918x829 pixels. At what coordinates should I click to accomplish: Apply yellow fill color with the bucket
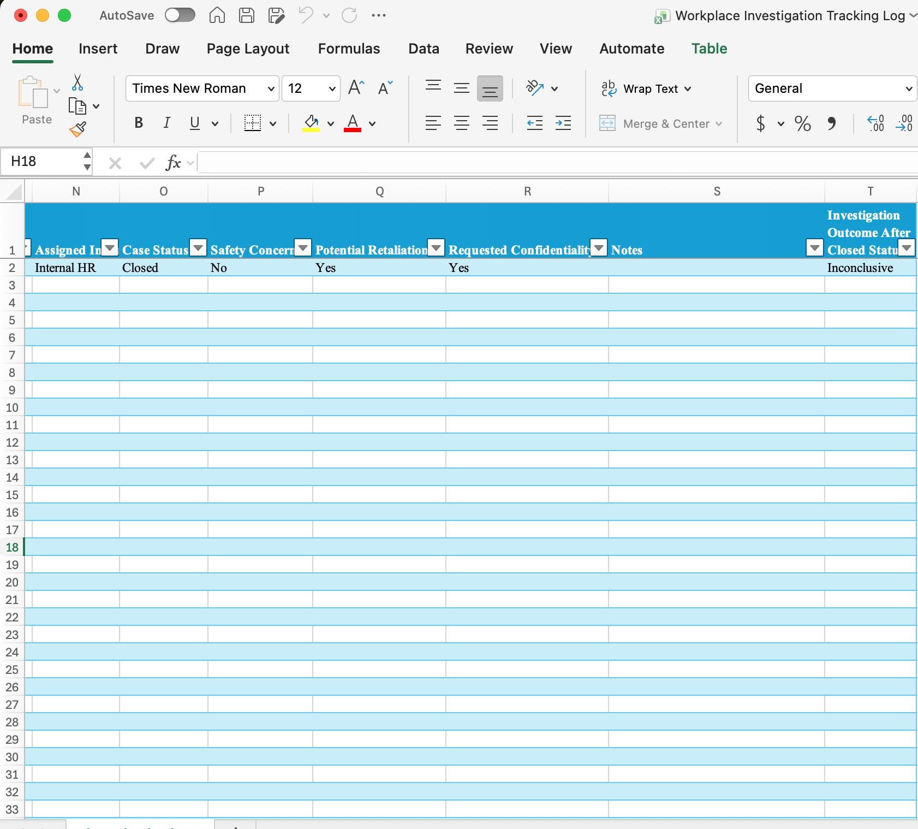pyautogui.click(x=311, y=123)
